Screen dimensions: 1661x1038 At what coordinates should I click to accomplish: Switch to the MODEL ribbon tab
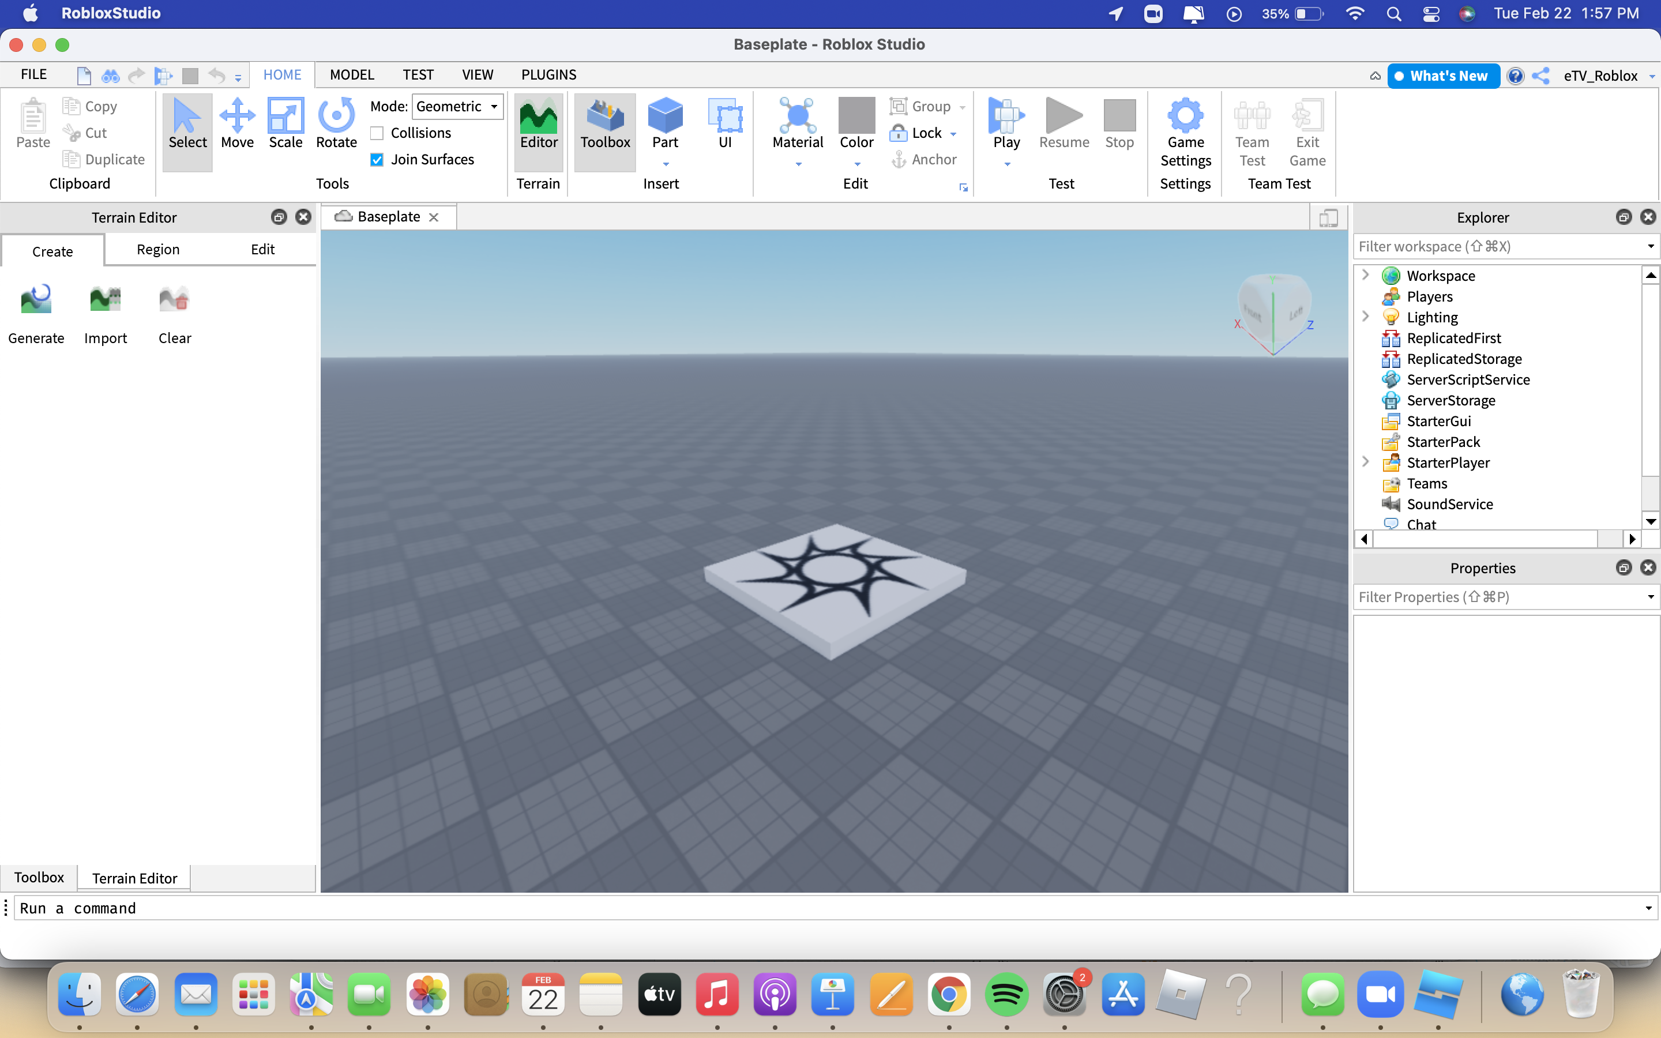(x=351, y=74)
